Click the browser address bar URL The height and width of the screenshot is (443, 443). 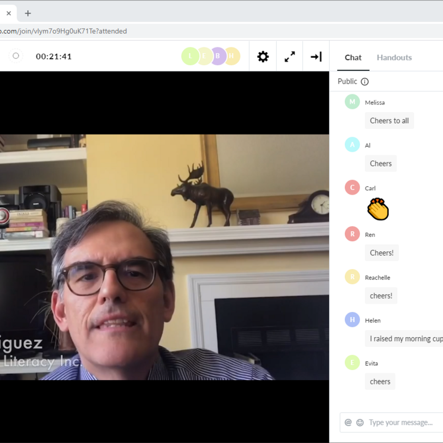[x=65, y=31]
